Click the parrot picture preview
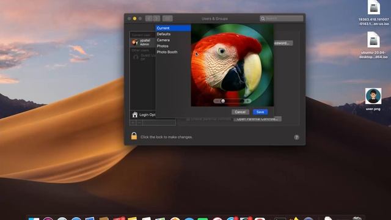This screenshot has width=391, height=220. [x=232, y=65]
